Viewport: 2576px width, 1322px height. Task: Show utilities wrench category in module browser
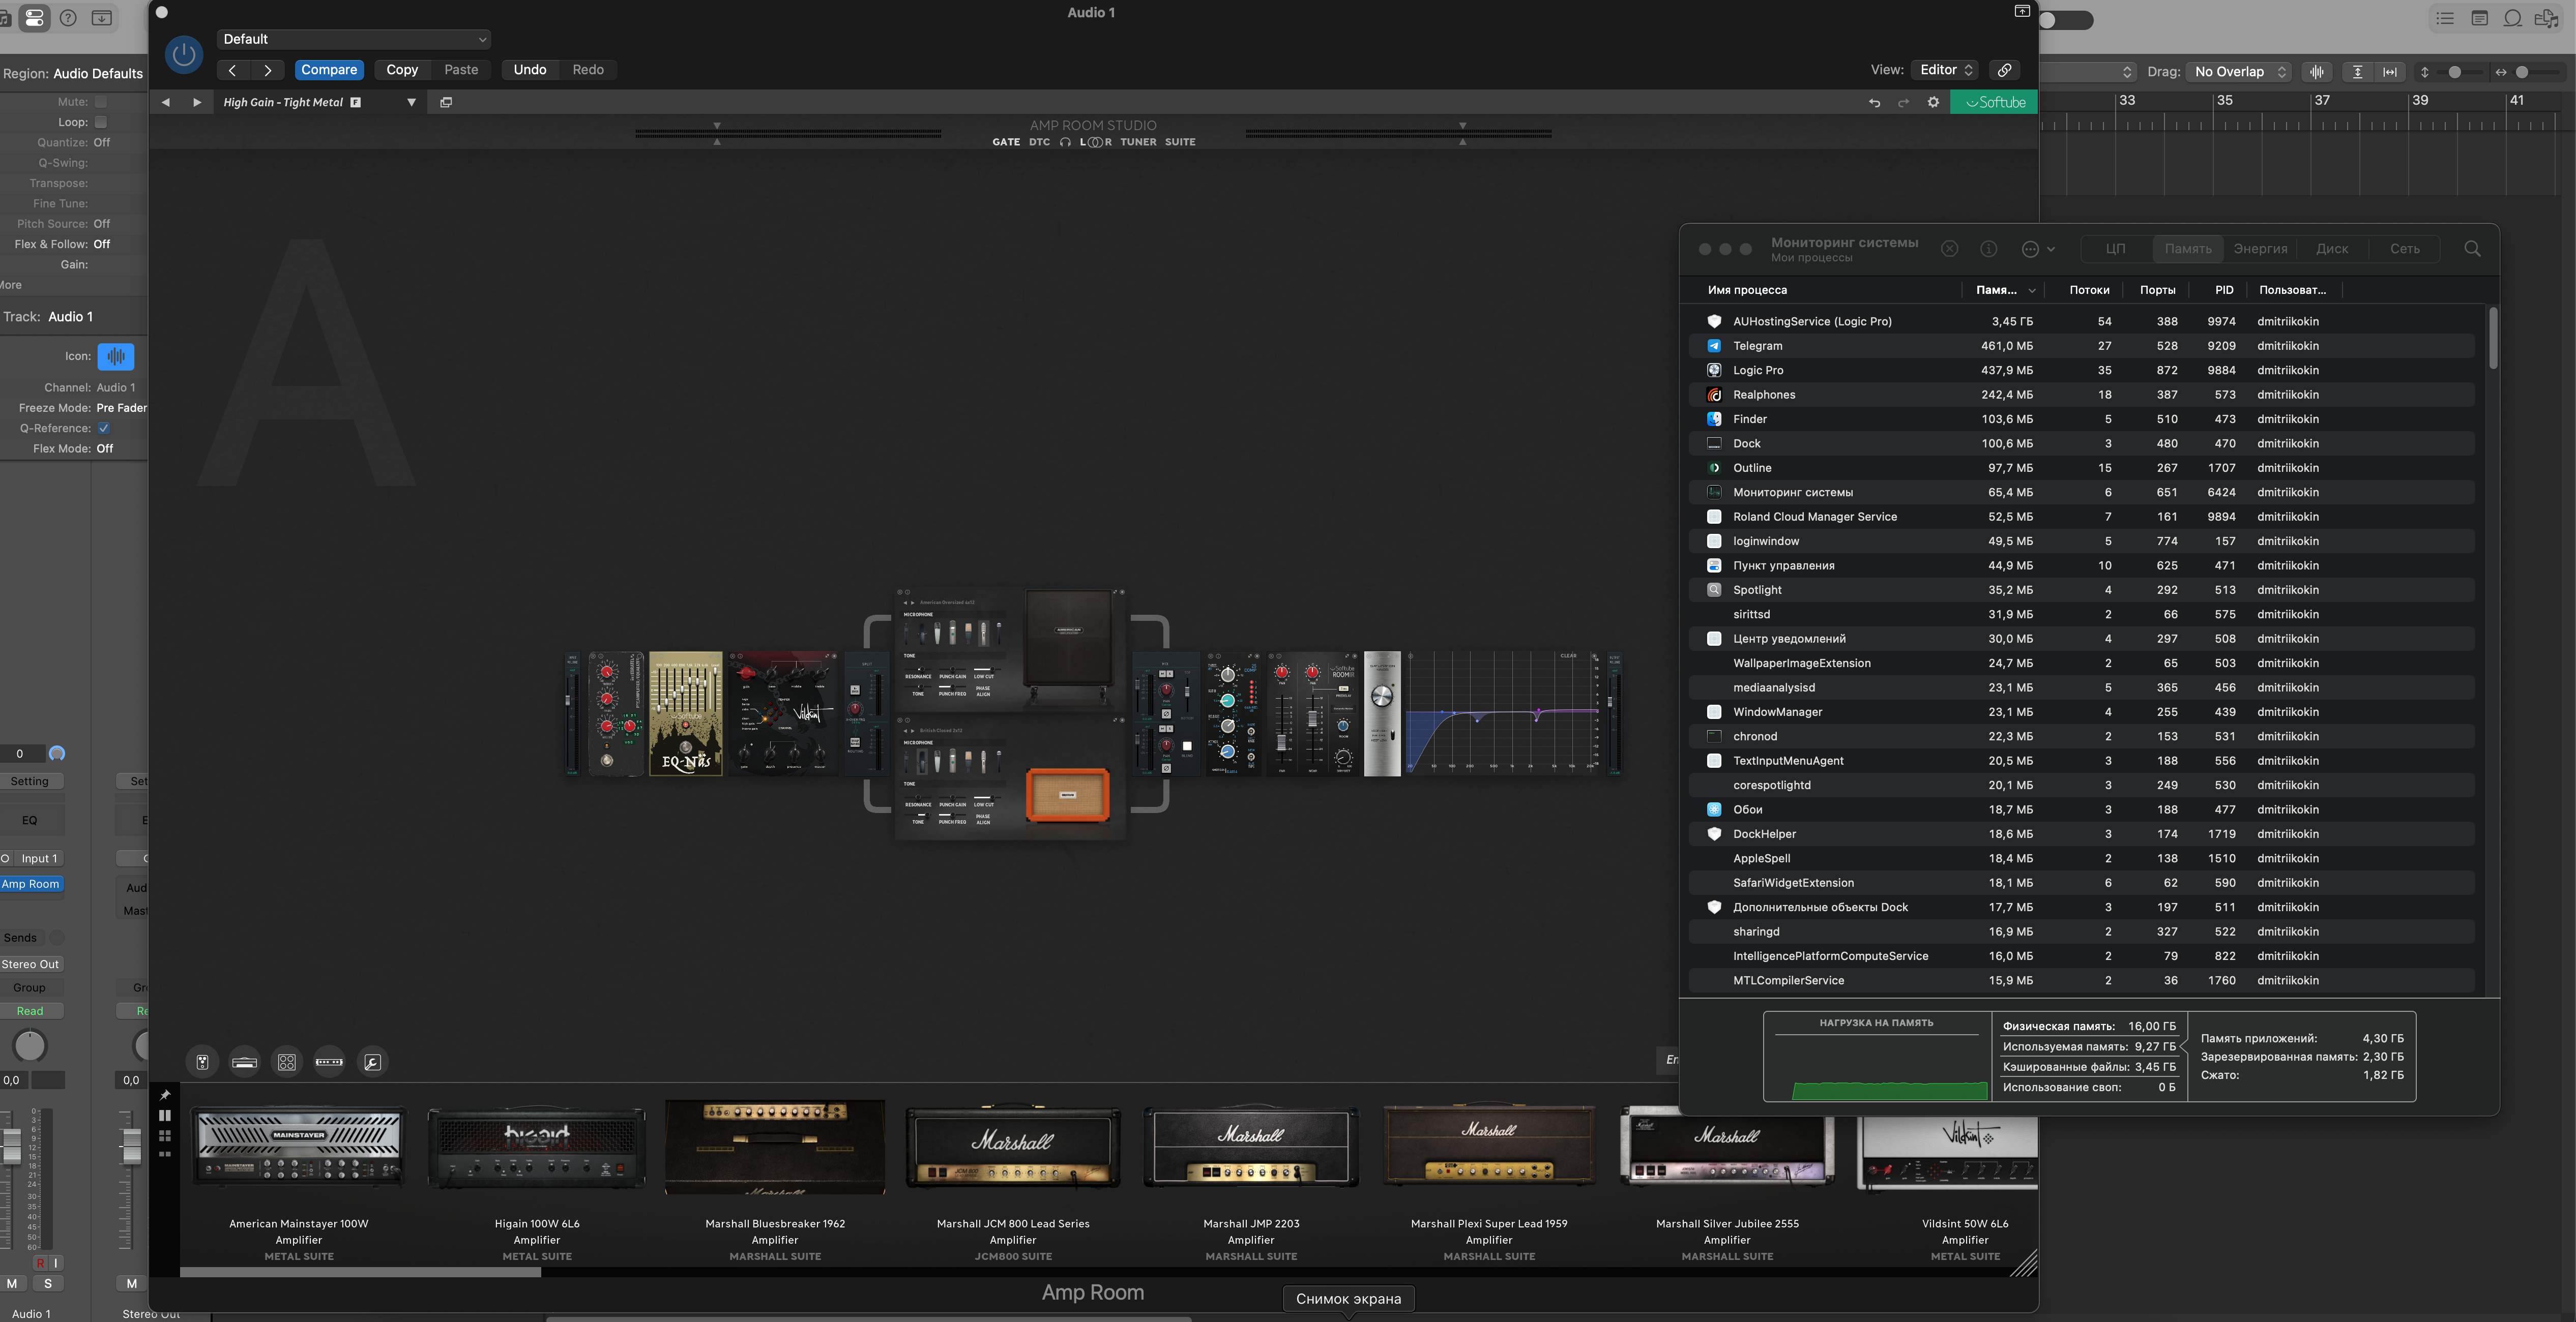point(372,1062)
